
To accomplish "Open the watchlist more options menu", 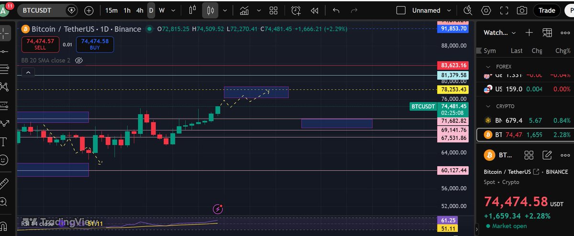I will 565,32.
